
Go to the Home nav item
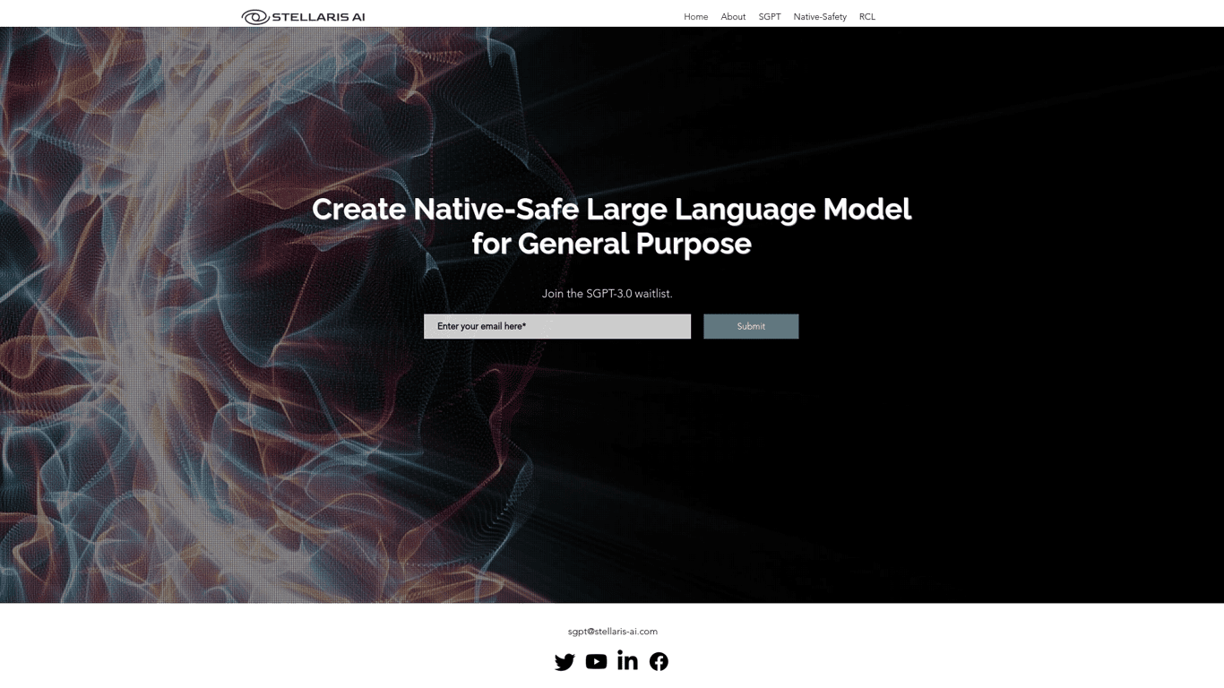695,17
